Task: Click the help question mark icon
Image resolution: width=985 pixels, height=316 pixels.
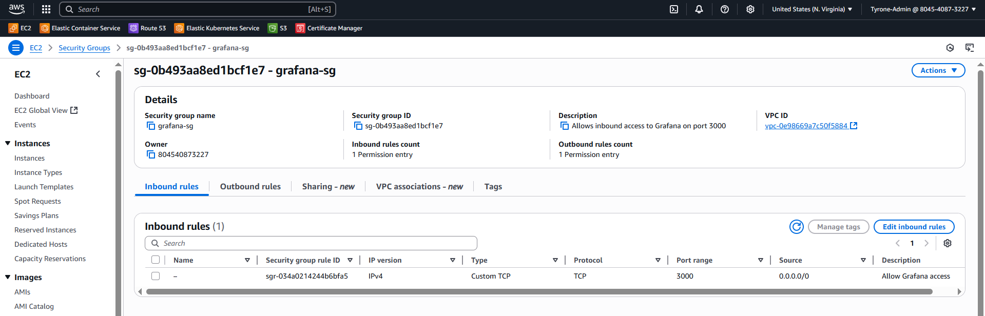Action: coord(725,9)
